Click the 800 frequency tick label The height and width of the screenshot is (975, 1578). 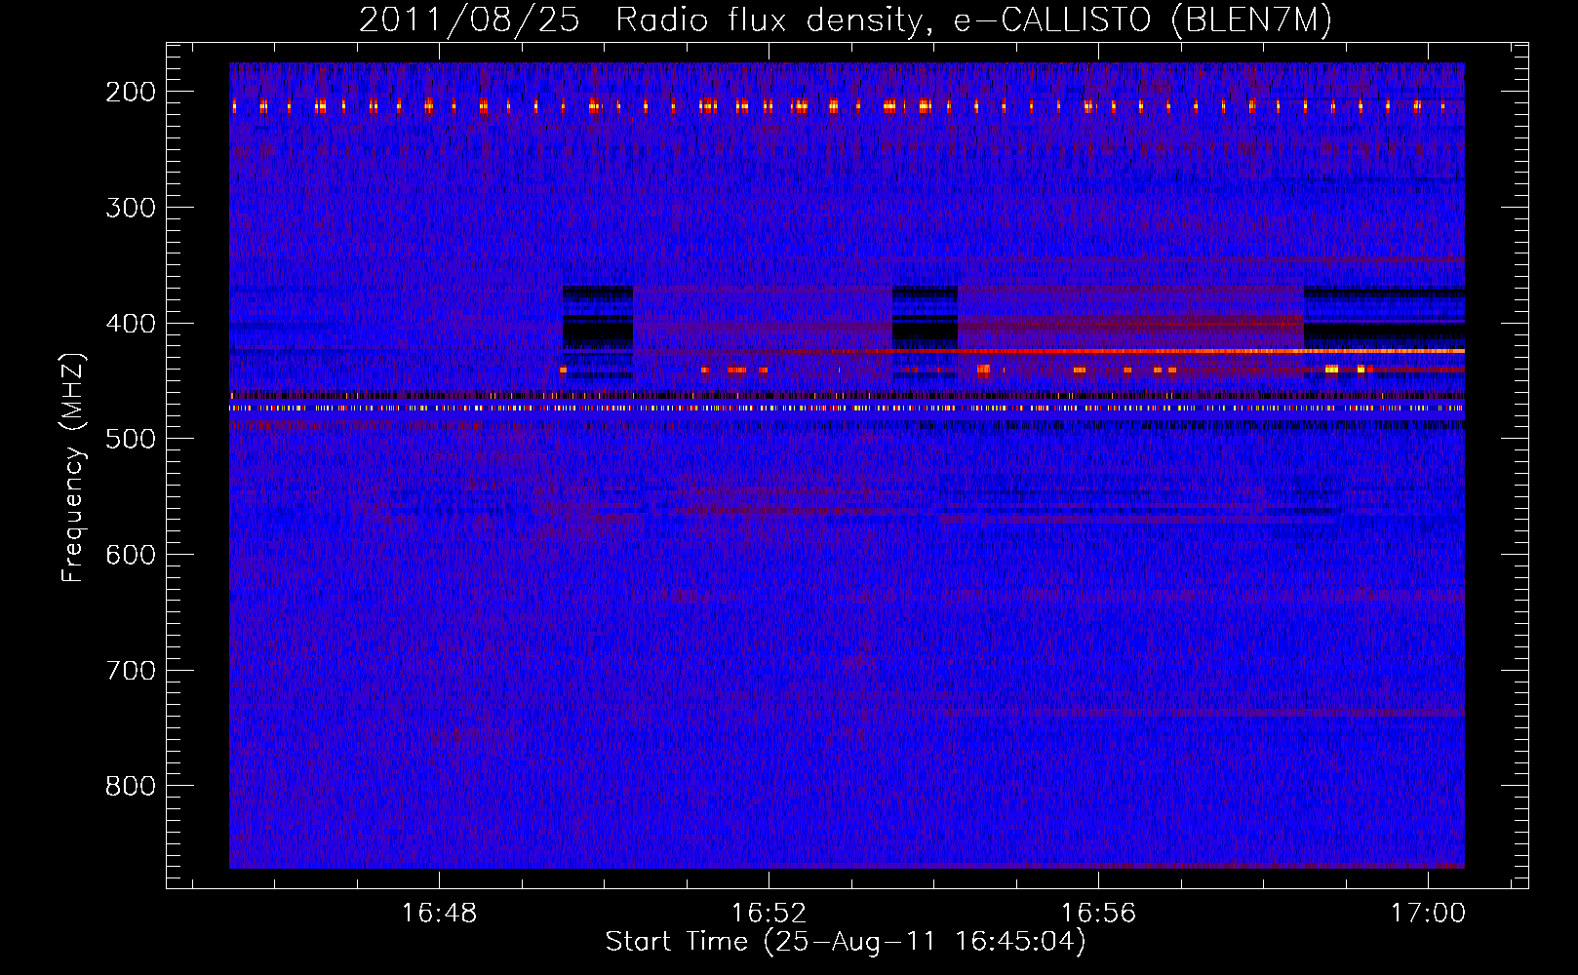[x=130, y=786]
